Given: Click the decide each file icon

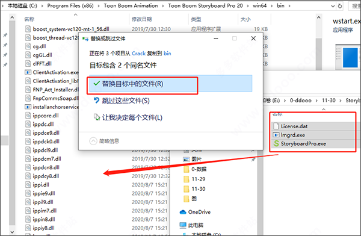Looking at the screenshot, I should pos(96,117).
